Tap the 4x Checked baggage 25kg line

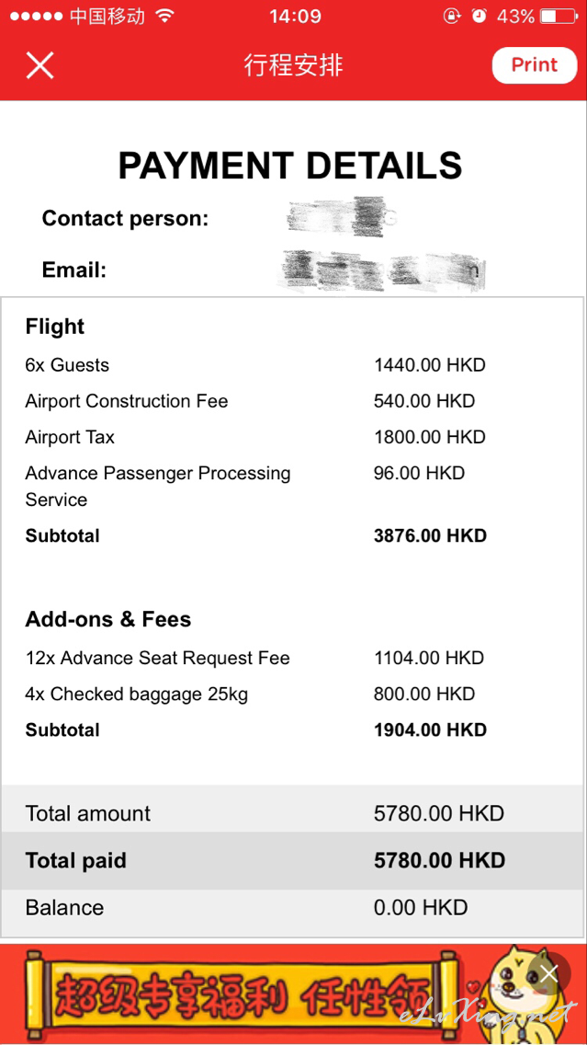coord(294,694)
